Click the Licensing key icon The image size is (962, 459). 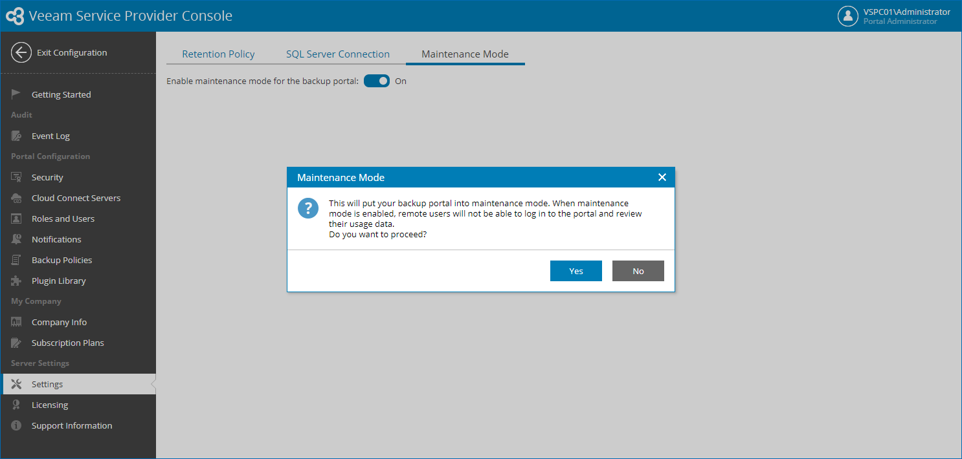(x=16, y=405)
